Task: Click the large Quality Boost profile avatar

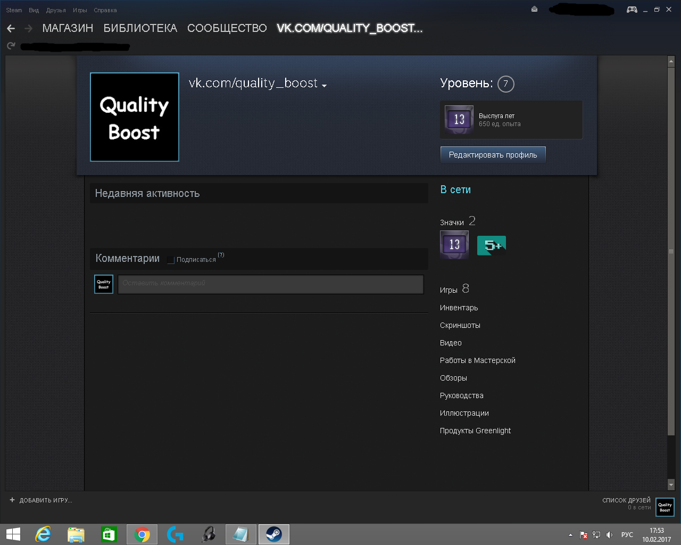Action: [x=135, y=117]
